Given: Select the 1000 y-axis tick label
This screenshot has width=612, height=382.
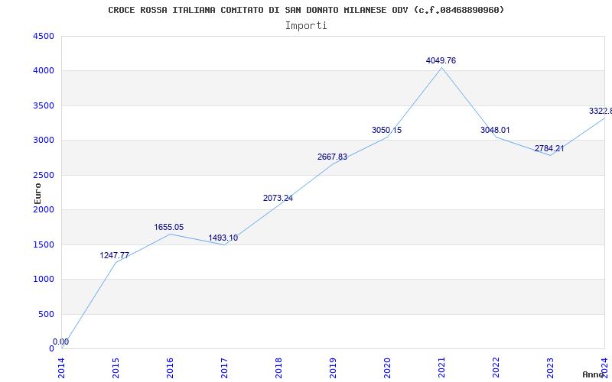Looking at the screenshot, I should 44,280.
